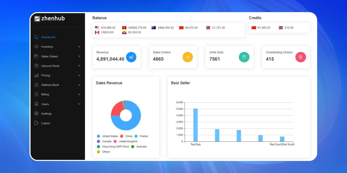The width and height of the screenshot is (347, 173).
Task: Click the green Units Sold box icon
Action: pos(244,57)
